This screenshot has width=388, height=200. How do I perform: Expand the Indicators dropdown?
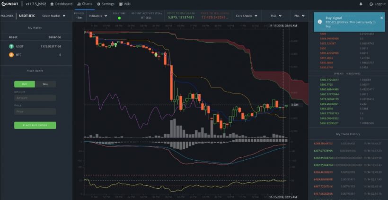(x=98, y=16)
